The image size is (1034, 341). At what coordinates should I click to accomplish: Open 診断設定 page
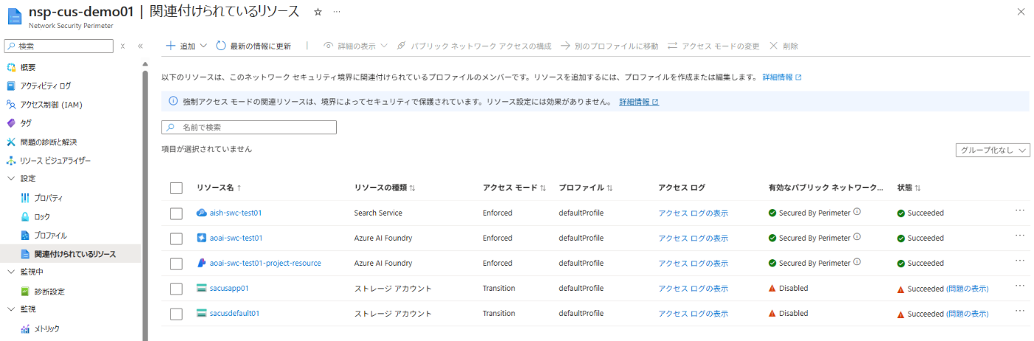click(x=49, y=292)
